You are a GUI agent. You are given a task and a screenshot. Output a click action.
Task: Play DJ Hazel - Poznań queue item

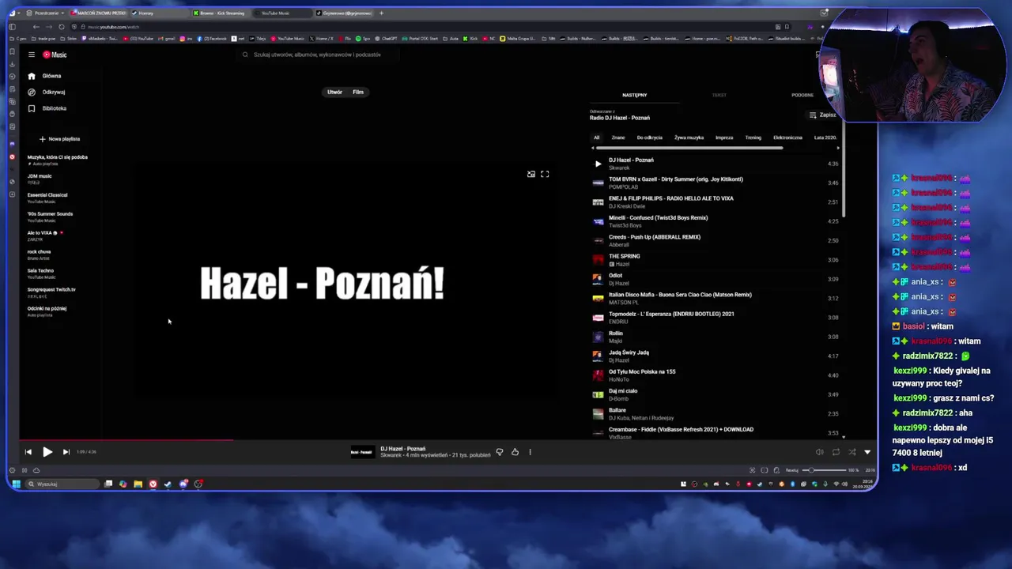tap(598, 164)
